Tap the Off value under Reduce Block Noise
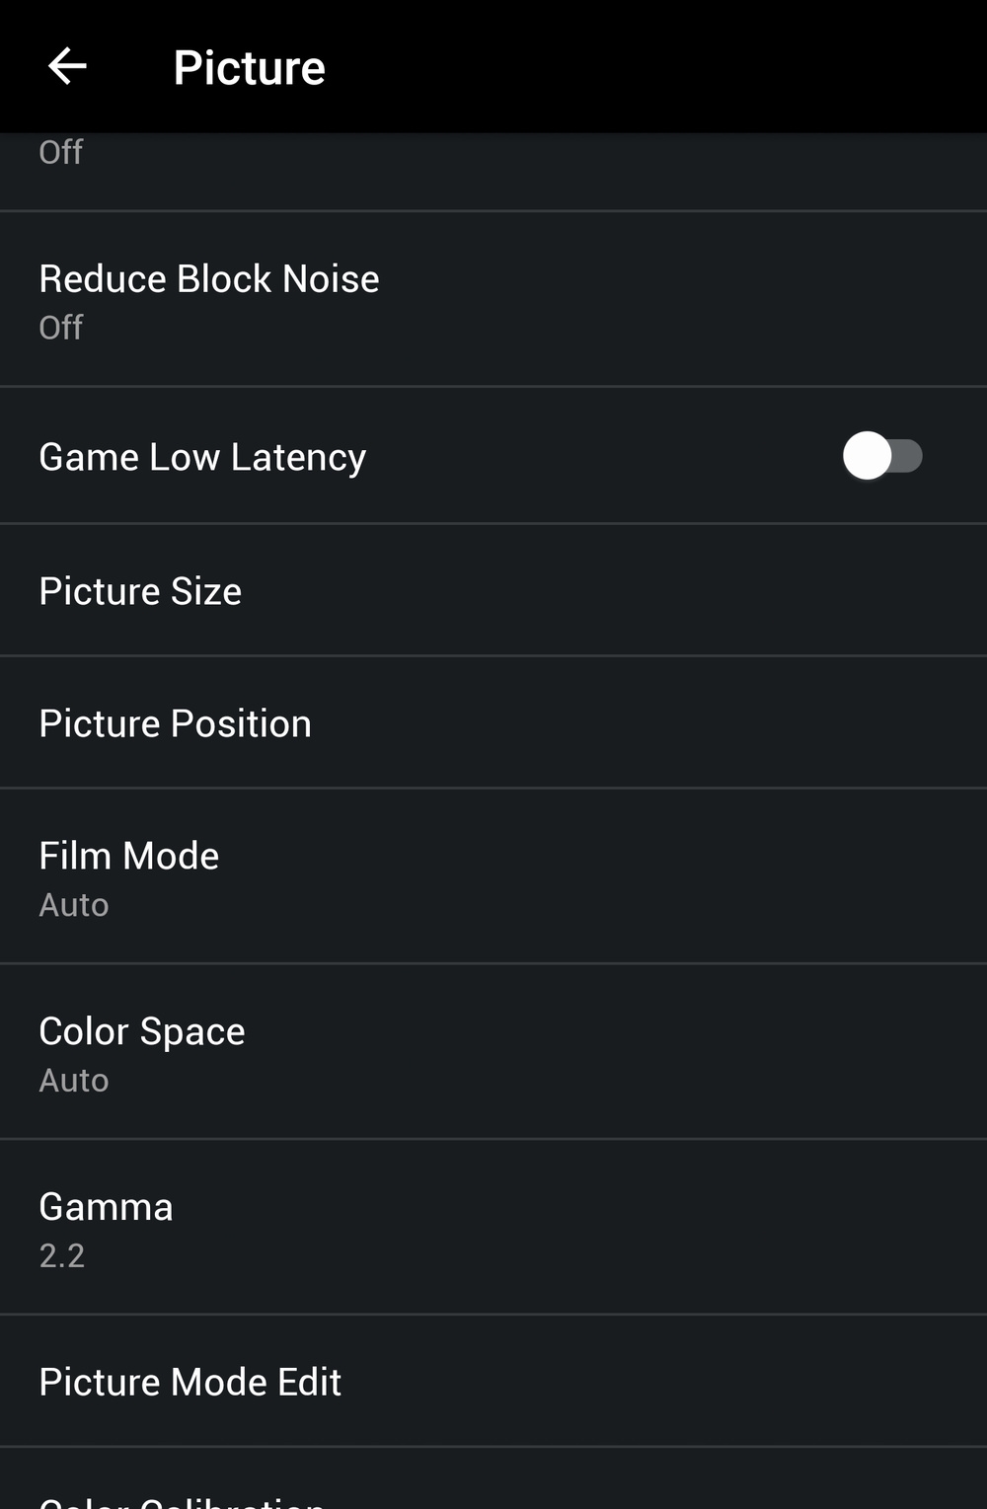 [x=60, y=328]
